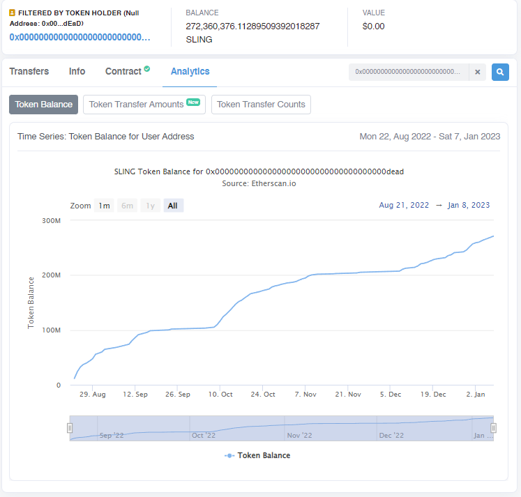Viewport: 521px width, 497px height.
Task: Click the Jan 8, 2023 end date
Action: 469,205
